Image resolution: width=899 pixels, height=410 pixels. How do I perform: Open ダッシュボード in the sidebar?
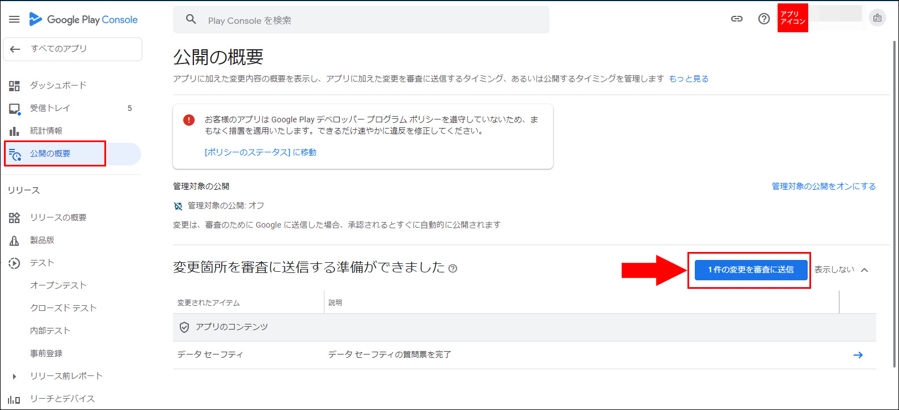click(58, 85)
